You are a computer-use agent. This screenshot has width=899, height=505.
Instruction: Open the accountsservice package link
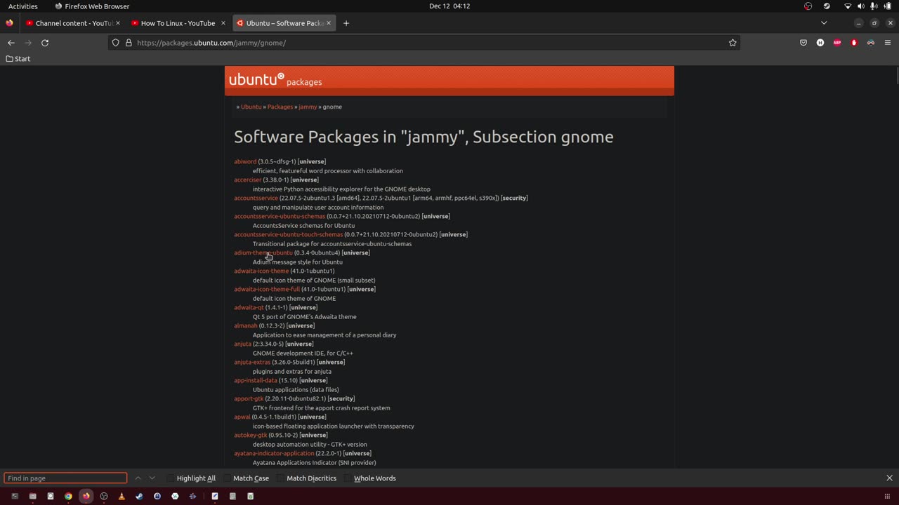click(x=256, y=198)
